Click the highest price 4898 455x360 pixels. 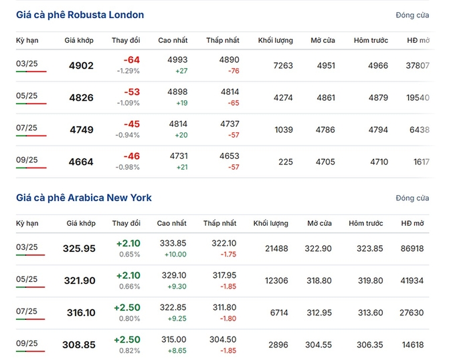[x=177, y=92]
